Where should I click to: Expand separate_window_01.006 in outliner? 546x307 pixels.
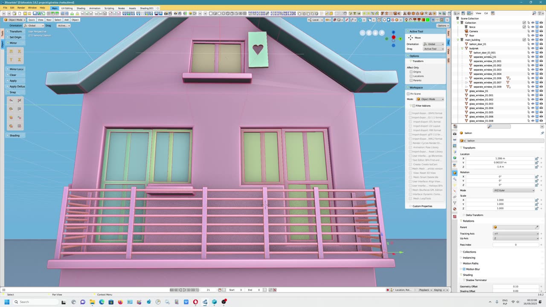[466, 78]
